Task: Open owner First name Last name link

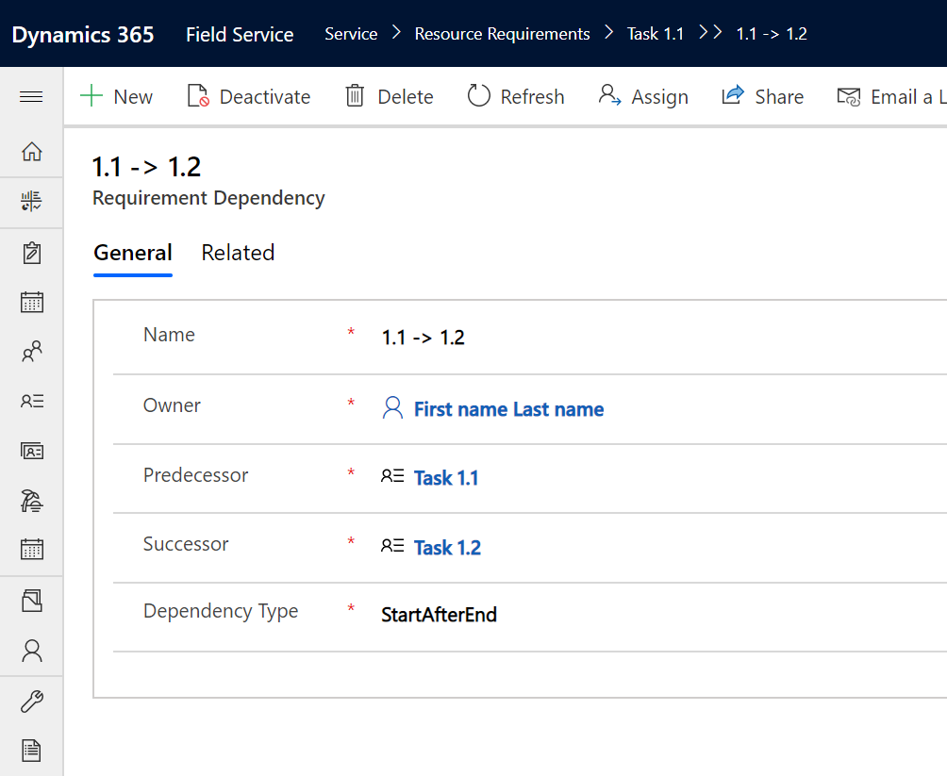Action: [508, 409]
